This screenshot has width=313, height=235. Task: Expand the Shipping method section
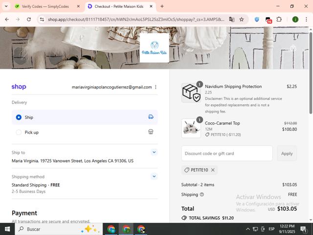pyautogui.click(x=154, y=176)
